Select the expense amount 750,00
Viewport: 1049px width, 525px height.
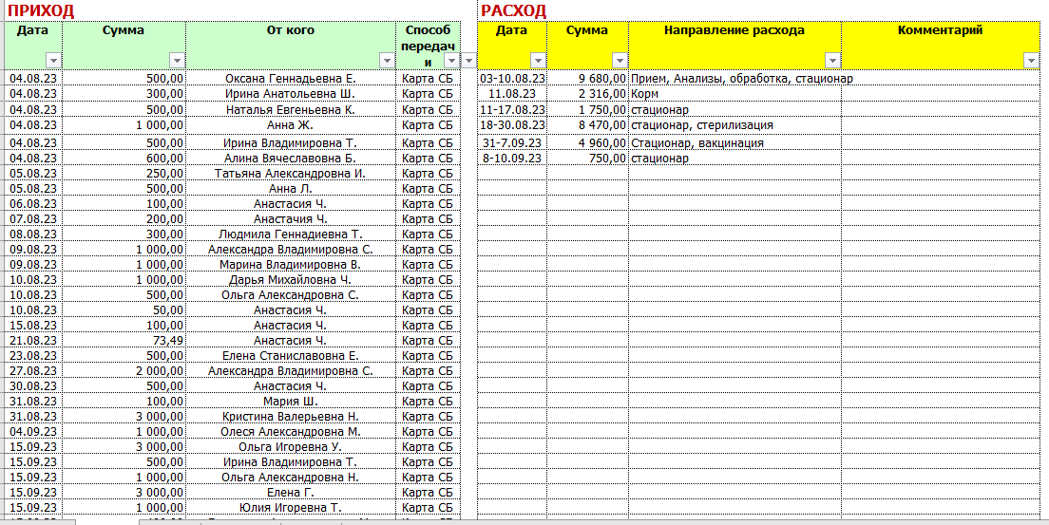click(588, 158)
